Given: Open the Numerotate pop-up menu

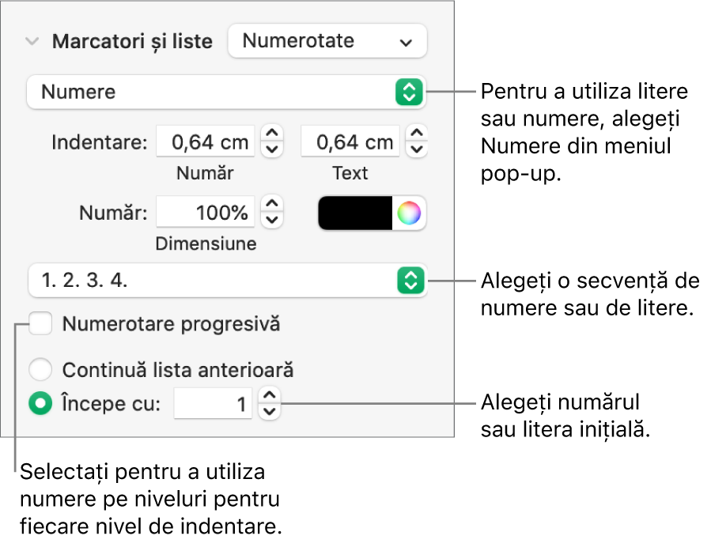Looking at the screenshot, I should pos(327,41).
